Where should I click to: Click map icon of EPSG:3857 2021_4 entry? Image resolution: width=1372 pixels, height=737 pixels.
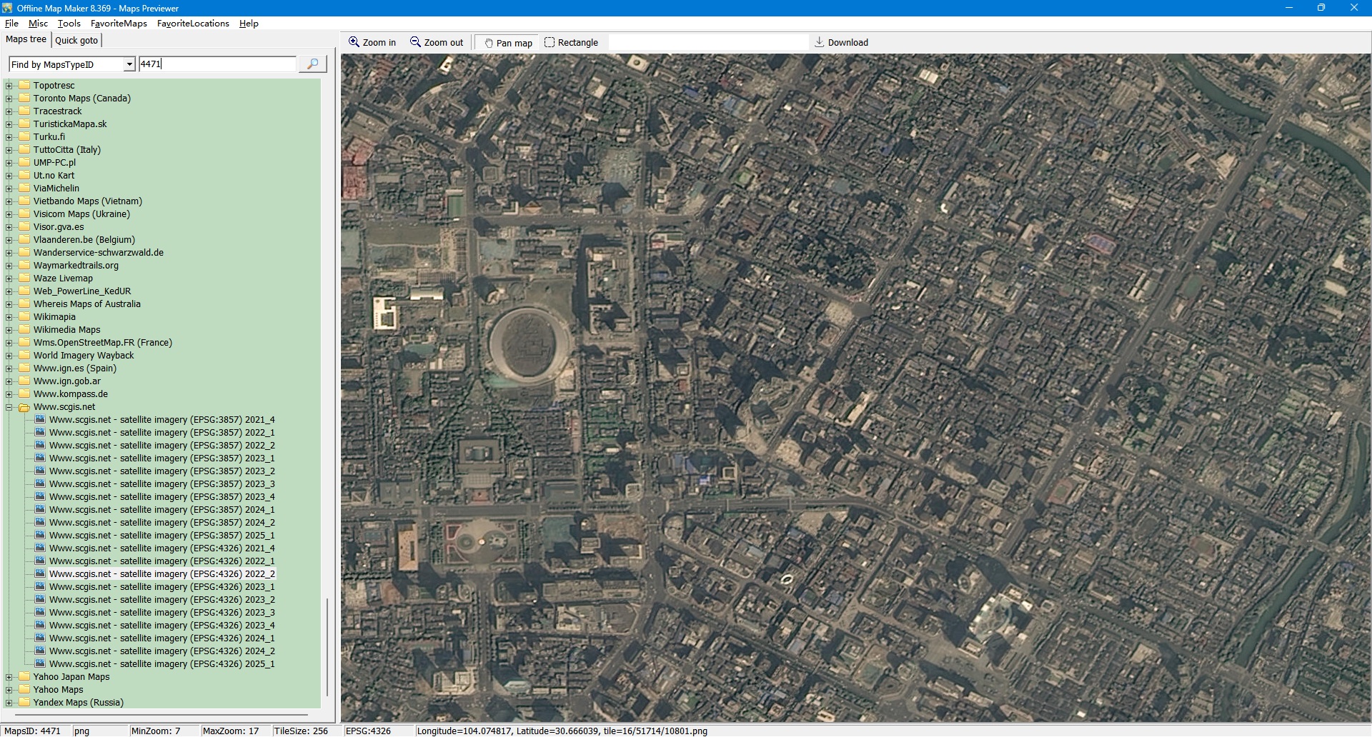point(41,420)
